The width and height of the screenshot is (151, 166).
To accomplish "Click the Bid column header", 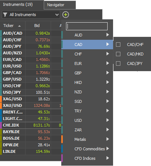I will tap(37, 26).
